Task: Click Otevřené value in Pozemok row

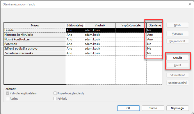Action: 154,44
